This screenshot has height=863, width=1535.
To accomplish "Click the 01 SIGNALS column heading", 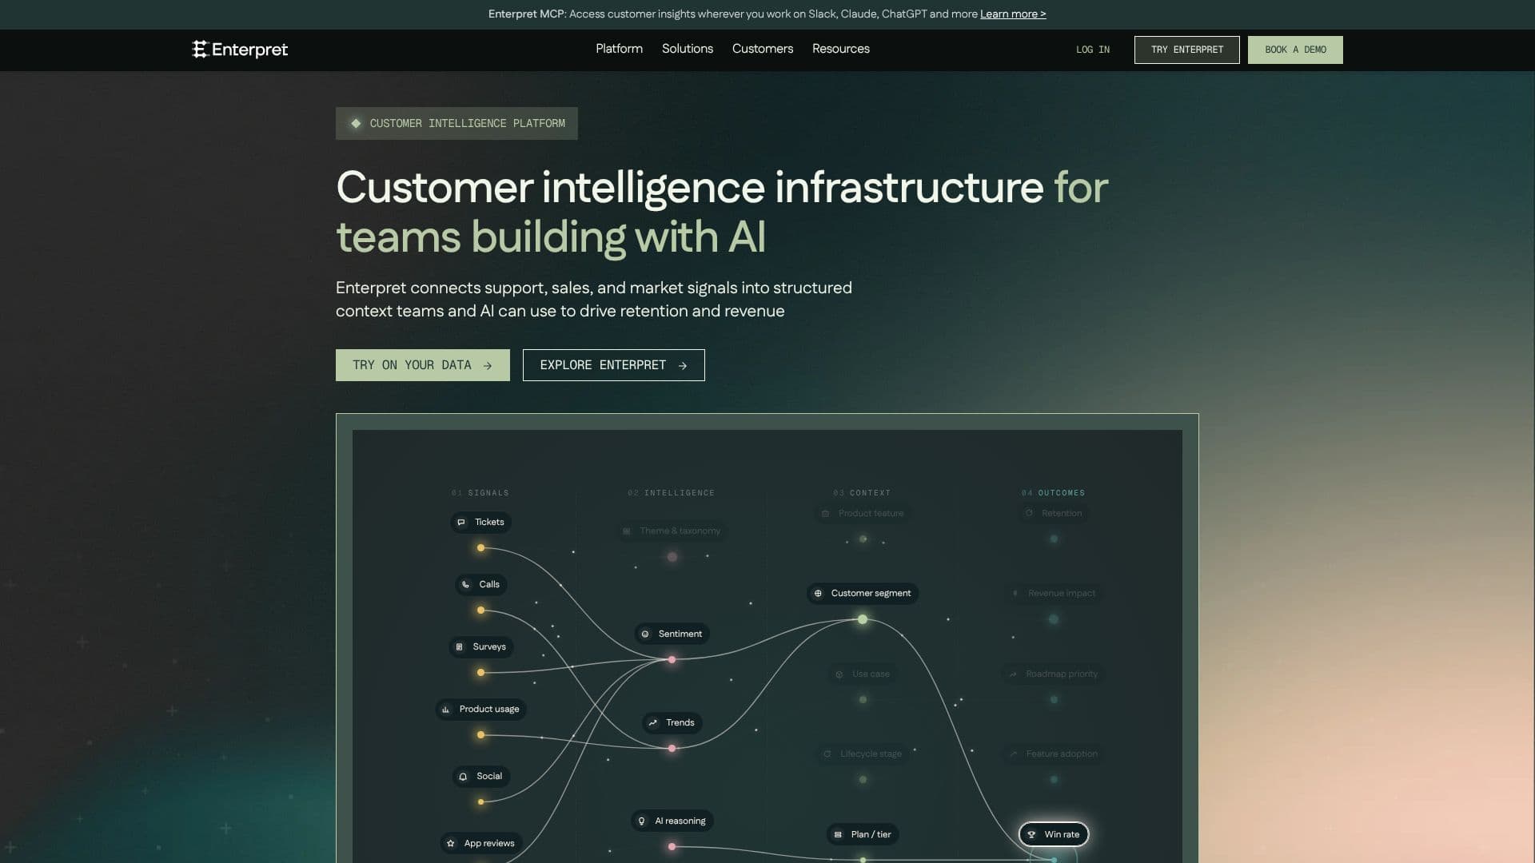I will click(x=480, y=493).
